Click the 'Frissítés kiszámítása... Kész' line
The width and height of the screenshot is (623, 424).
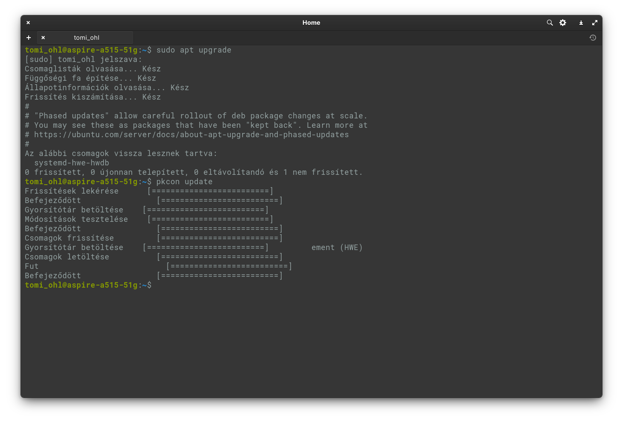tap(93, 97)
